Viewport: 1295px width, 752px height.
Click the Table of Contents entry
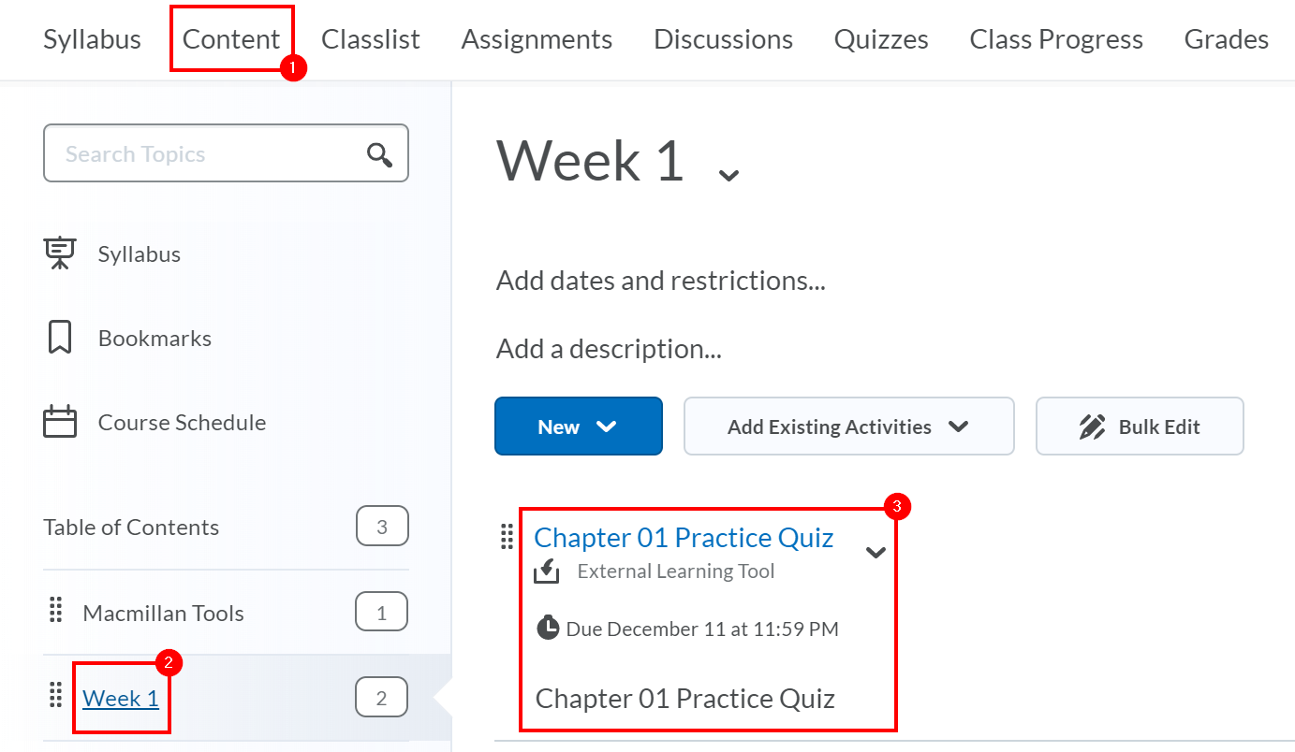pos(130,527)
